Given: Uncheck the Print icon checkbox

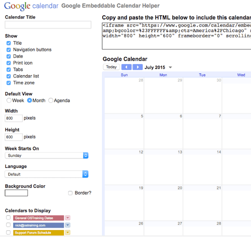Looking at the screenshot, I should pos(9,63).
